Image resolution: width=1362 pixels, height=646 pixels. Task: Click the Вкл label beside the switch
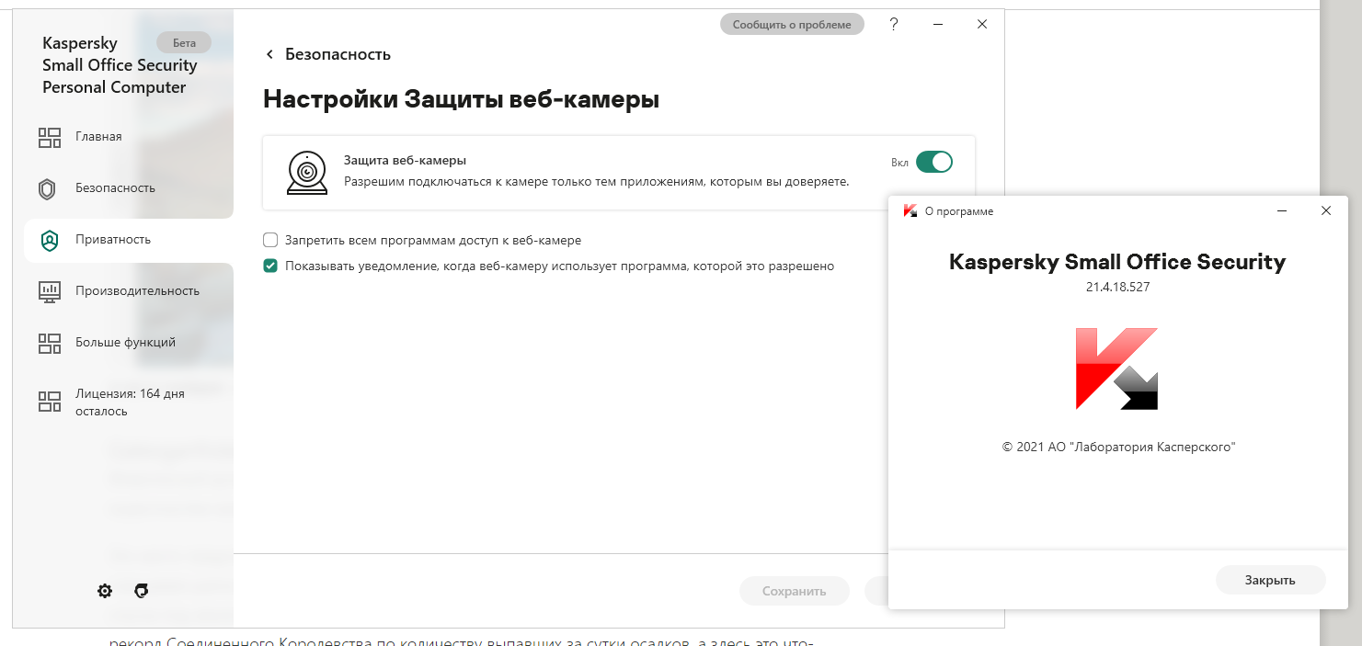[x=899, y=163]
